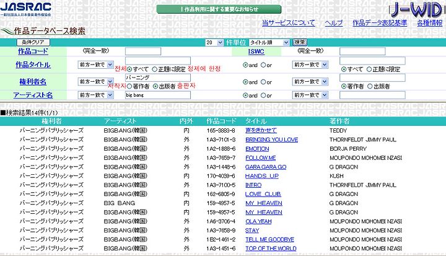Open the second 作品タイトル match-type dropdown
The height and width of the screenshot is (256, 446).
pyautogui.click(x=310, y=64)
